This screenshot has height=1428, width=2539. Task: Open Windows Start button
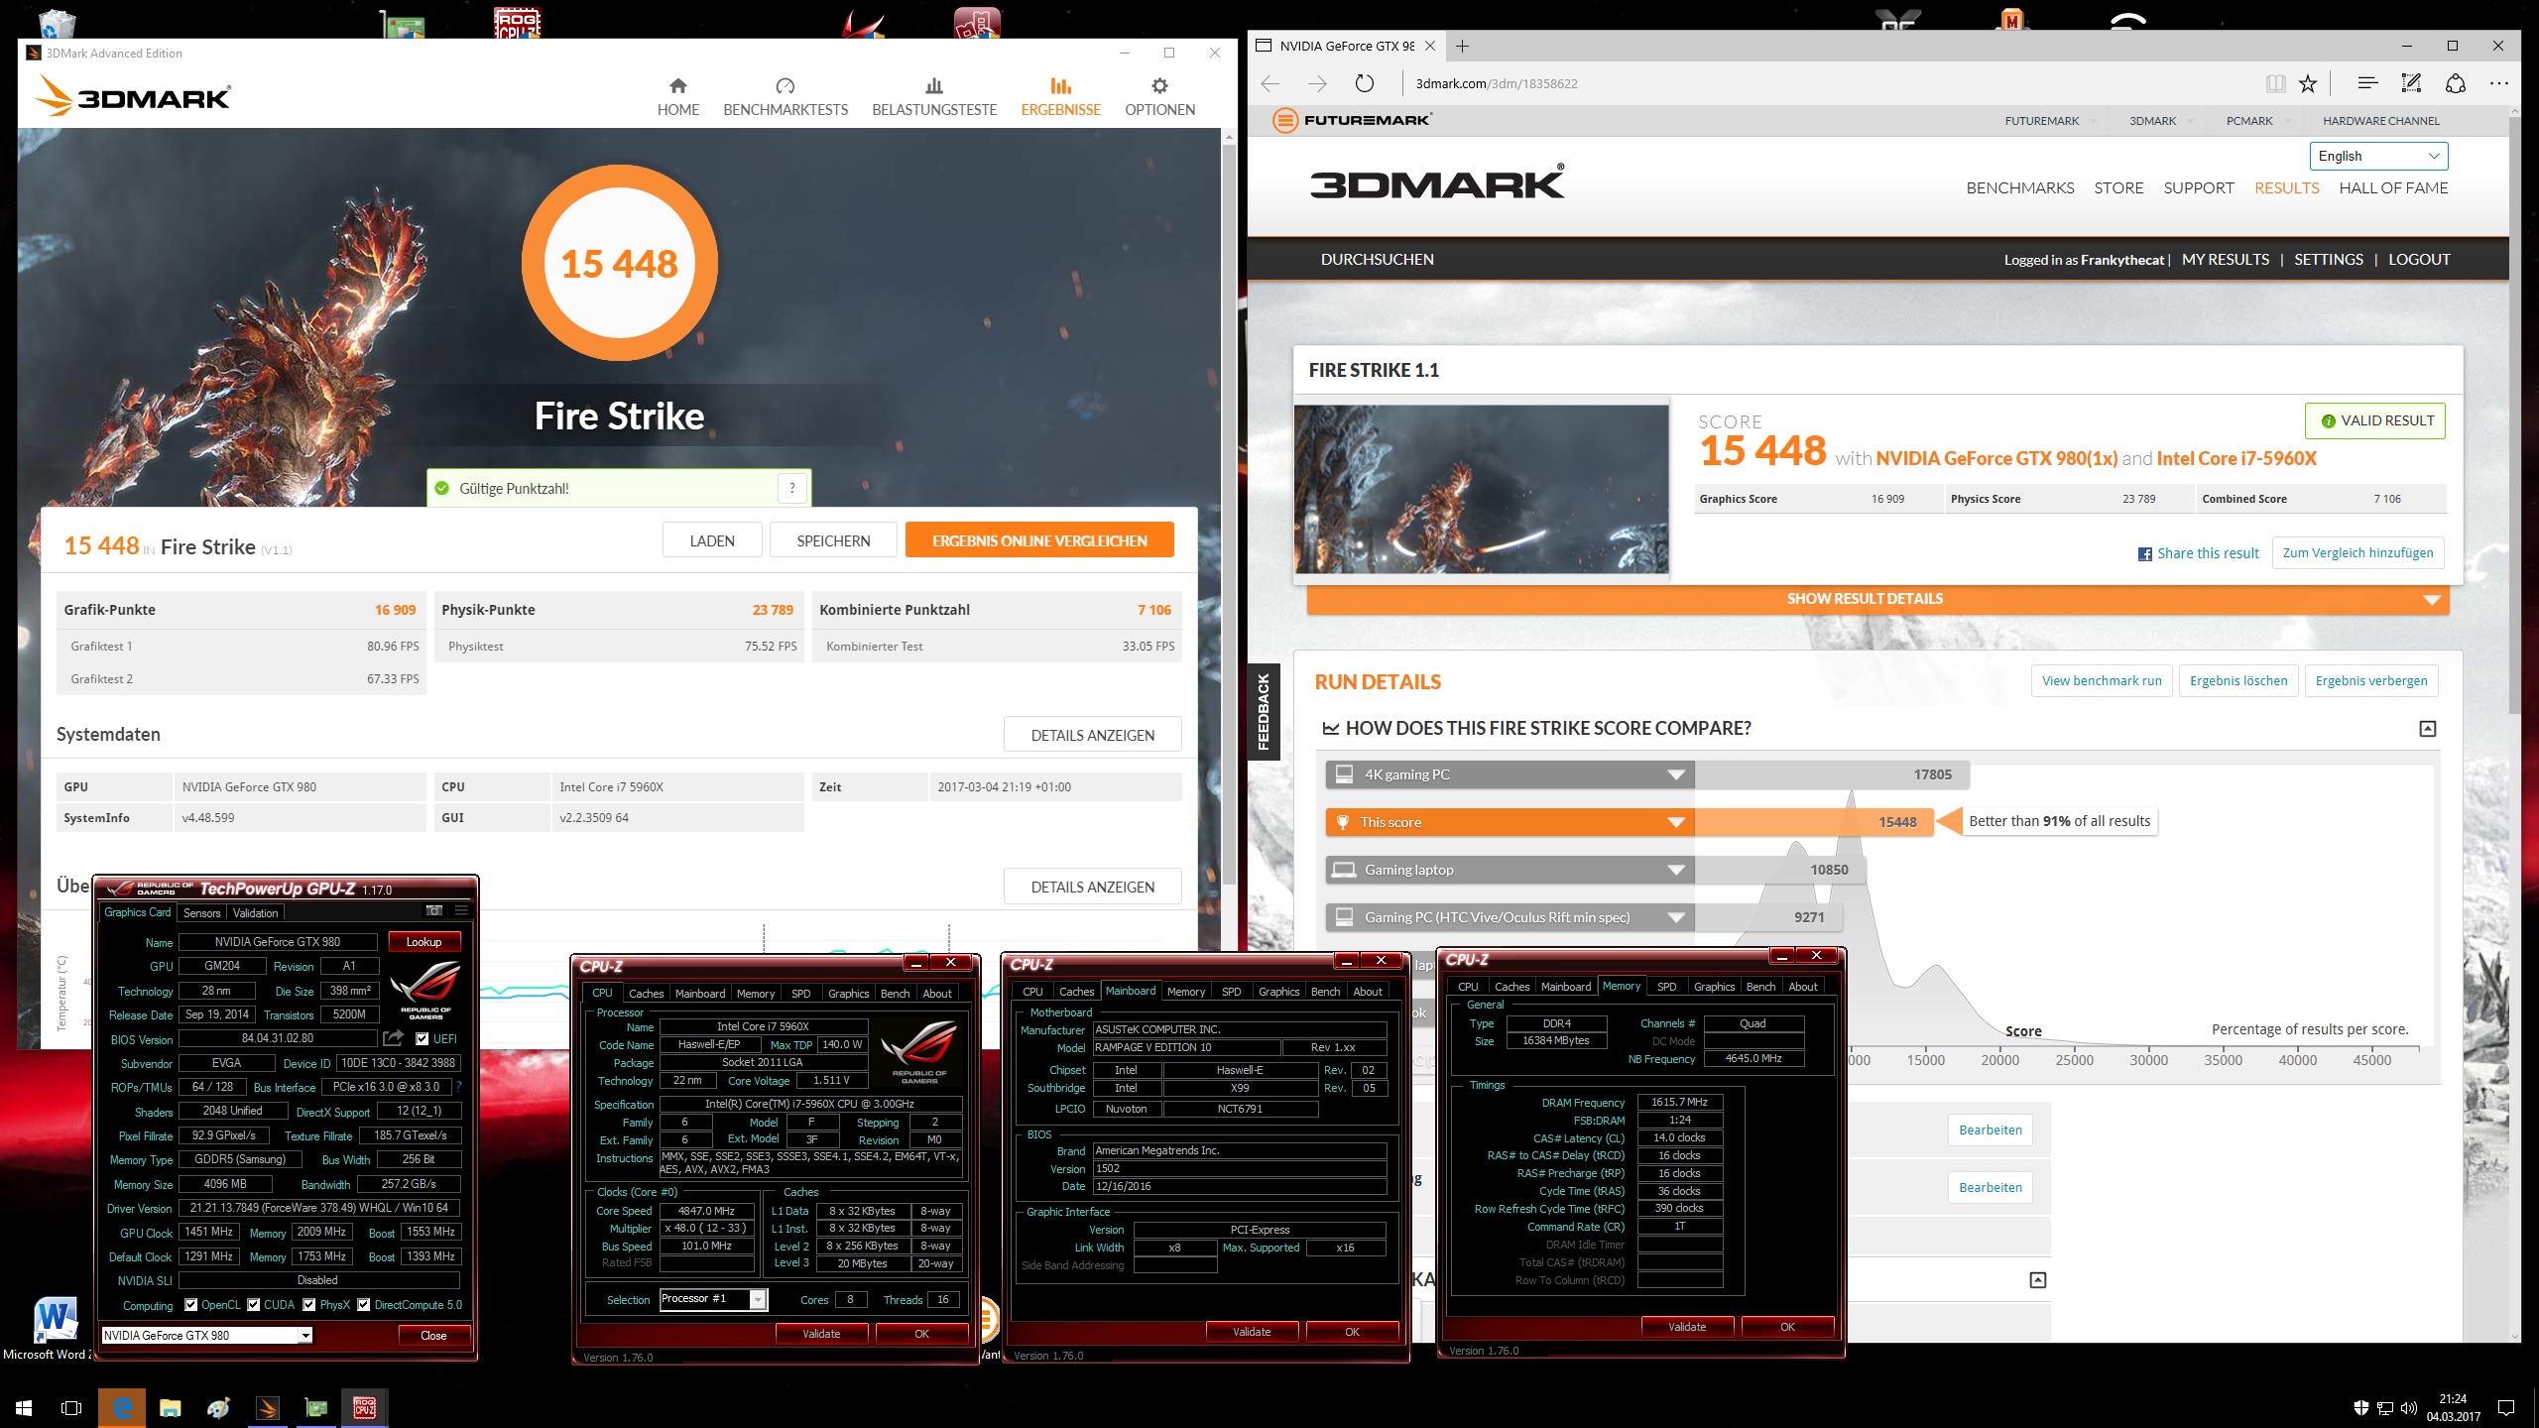(x=24, y=1407)
